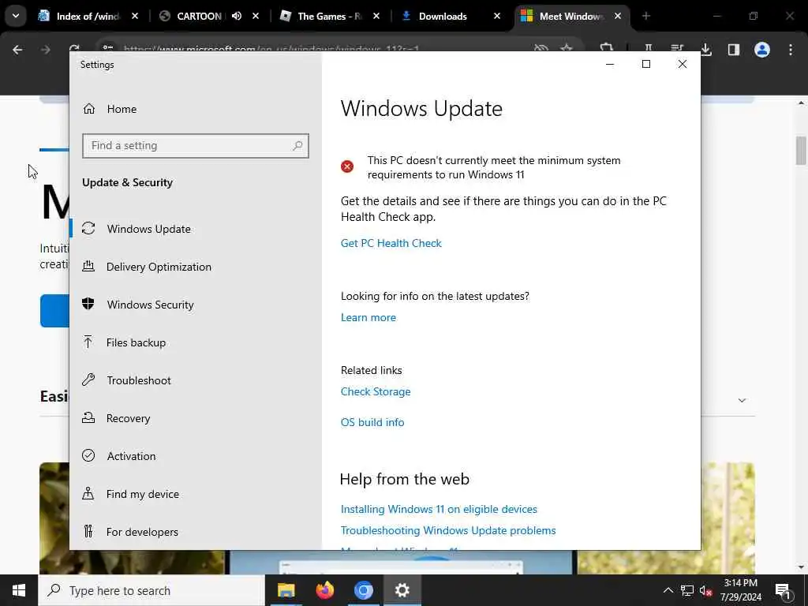Click the taskbar search box
This screenshot has height=606, width=808.
point(151,590)
